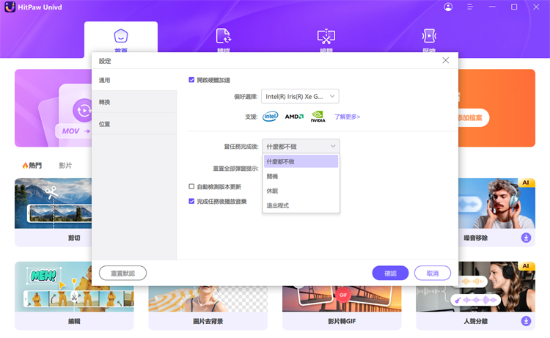
Task: Select 關機 from the dropdown list
Action: click(273, 176)
